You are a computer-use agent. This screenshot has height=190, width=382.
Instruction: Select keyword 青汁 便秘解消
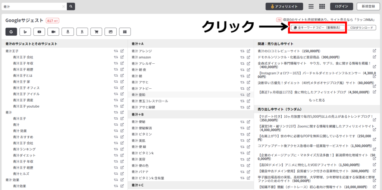pyautogui.click(x=142, y=128)
